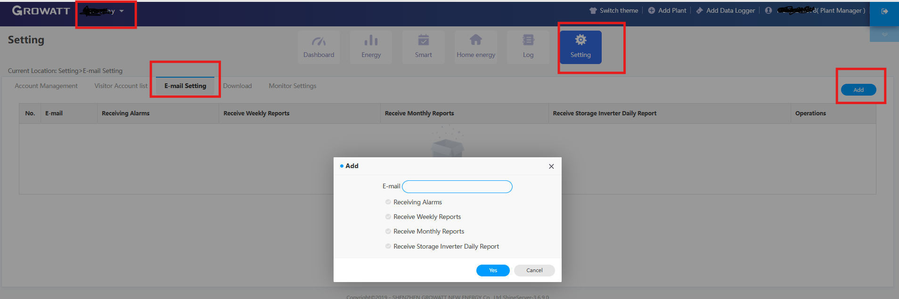The width and height of the screenshot is (899, 299).
Task: Open the Home energy house icon
Action: (x=475, y=40)
